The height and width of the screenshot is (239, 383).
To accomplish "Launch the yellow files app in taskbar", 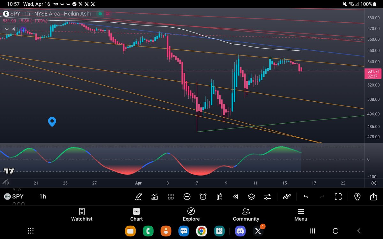I will [x=130, y=231].
